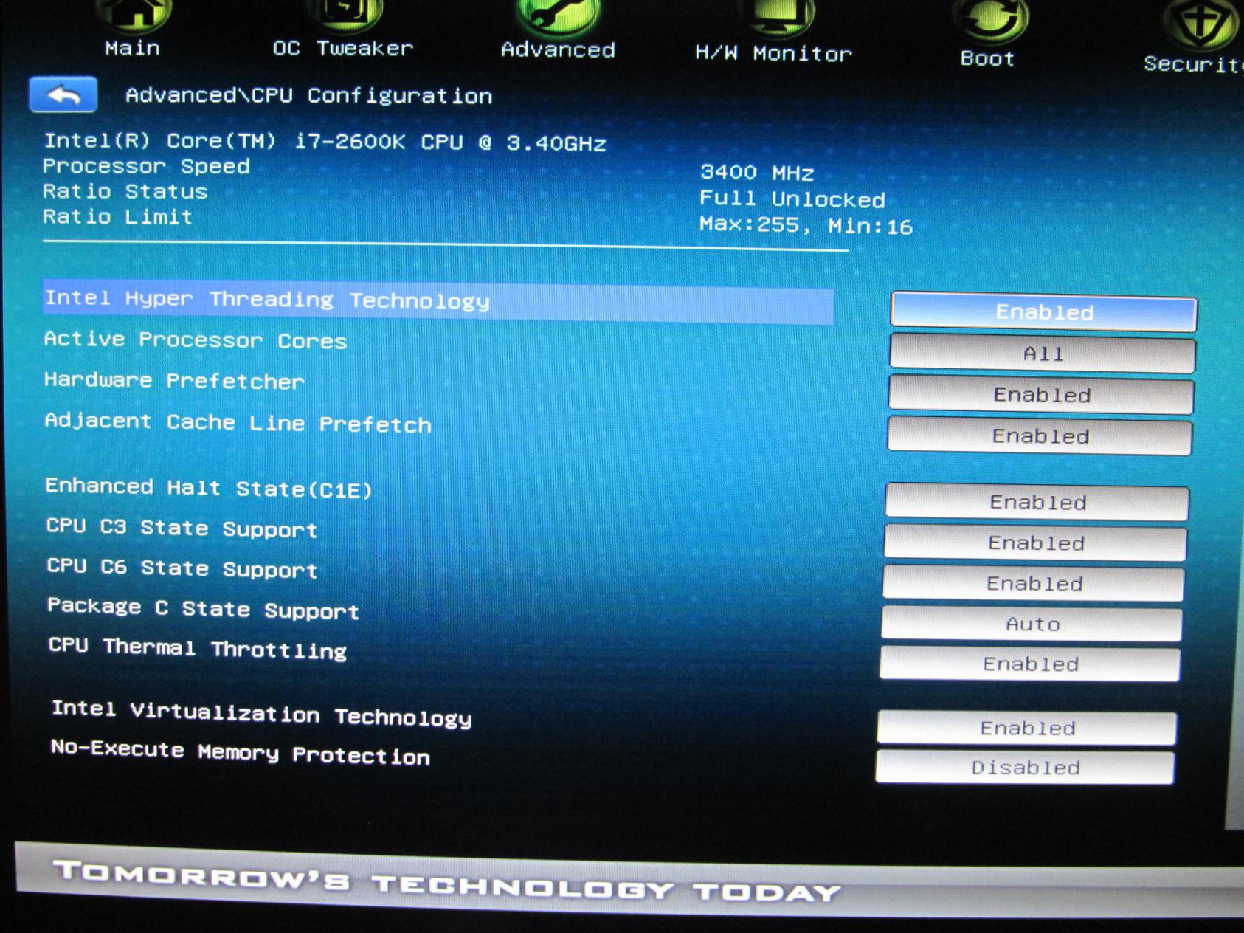Change No-Execute Memory Protection Disabled value

pos(1026,768)
